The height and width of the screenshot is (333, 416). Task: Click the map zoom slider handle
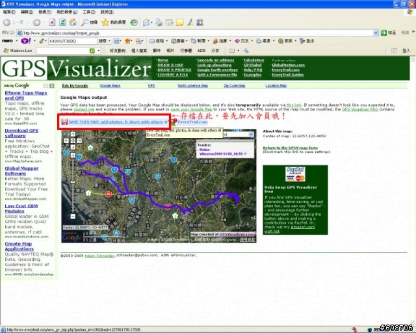[x=73, y=181]
